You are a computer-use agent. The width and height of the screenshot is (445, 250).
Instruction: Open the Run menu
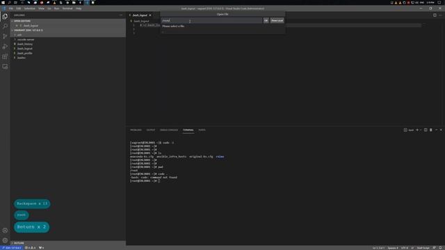point(57,8)
